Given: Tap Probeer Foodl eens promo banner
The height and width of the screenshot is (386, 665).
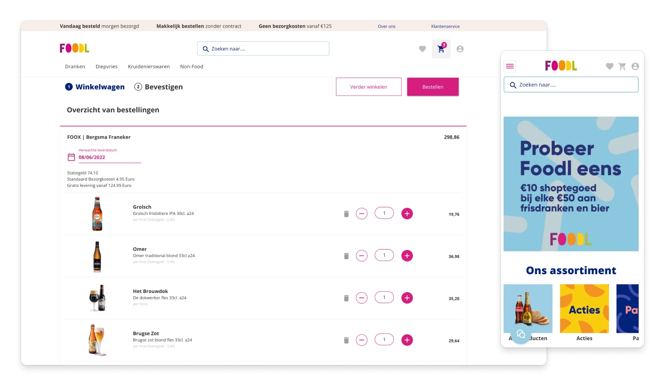Looking at the screenshot, I should coord(571,184).
